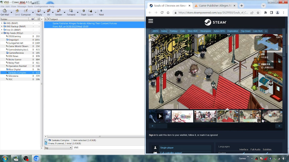This screenshot has height=162, width=289.
Task: Select the Siliconera feed
Action: (x=13, y=76)
